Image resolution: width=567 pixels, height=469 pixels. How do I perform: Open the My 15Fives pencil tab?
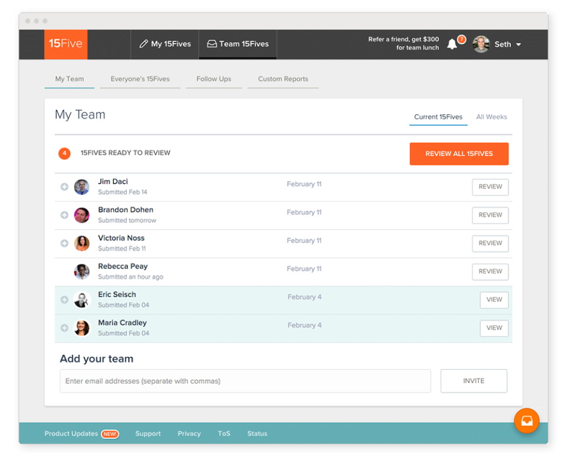[x=165, y=44]
